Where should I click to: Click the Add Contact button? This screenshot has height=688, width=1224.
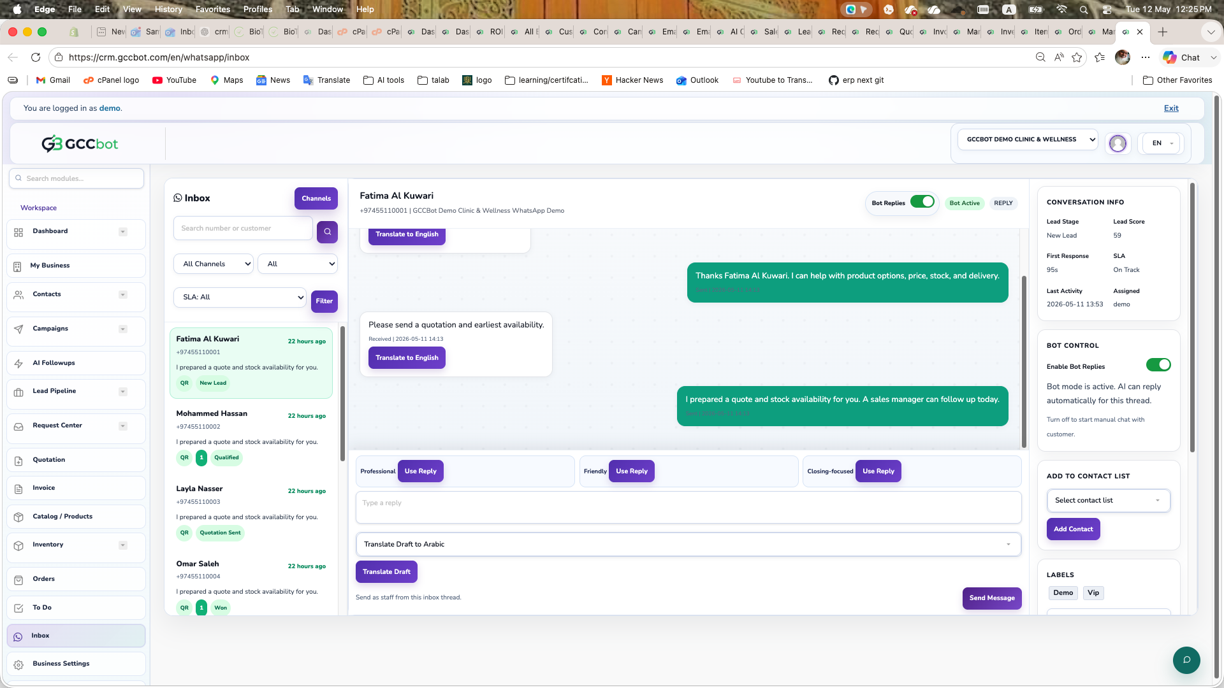tap(1073, 529)
